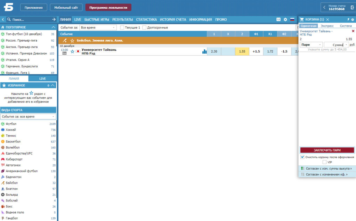Click the baseball bat league icon
Image resolution: width=356 pixels, height=221 pixels.
[x=64, y=41]
